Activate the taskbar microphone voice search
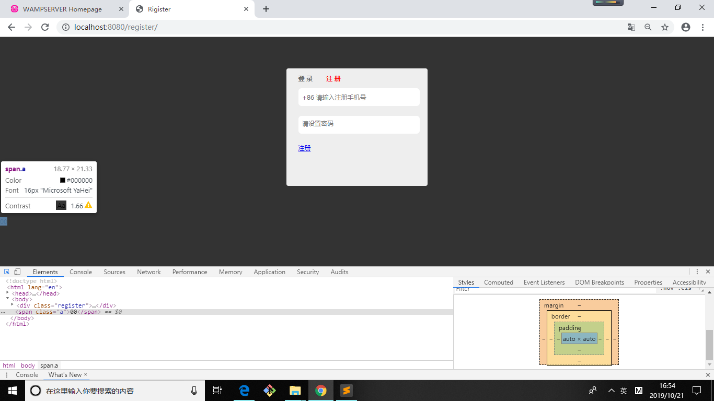Image resolution: width=714 pixels, height=401 pixels. [x=194, y=391]
